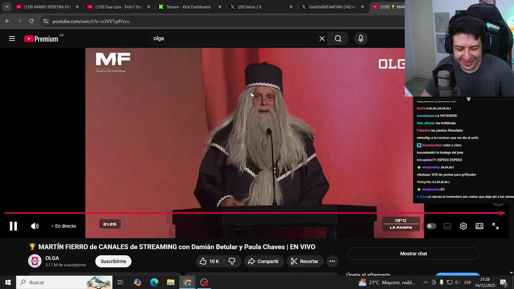Viewport: 514px width, 289px height.
Task: Start voice search with microphone
Action: point(361,39)
